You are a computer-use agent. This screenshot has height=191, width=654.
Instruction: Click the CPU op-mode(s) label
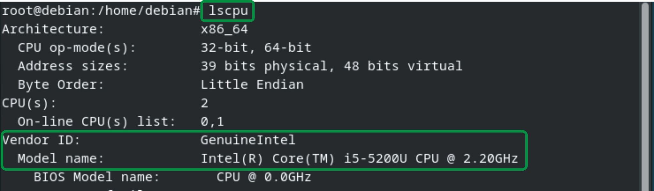77,48
